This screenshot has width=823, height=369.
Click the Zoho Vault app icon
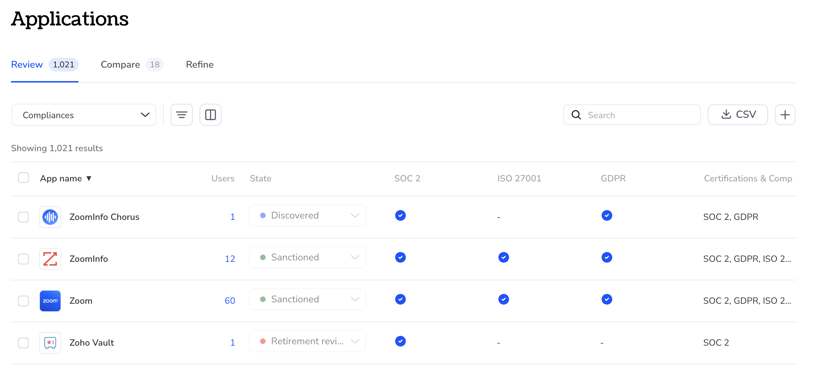50,343
